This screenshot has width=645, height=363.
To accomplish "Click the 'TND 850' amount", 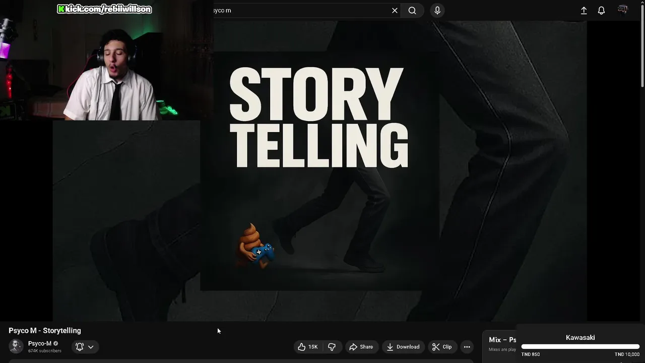I will click(531, 354).
